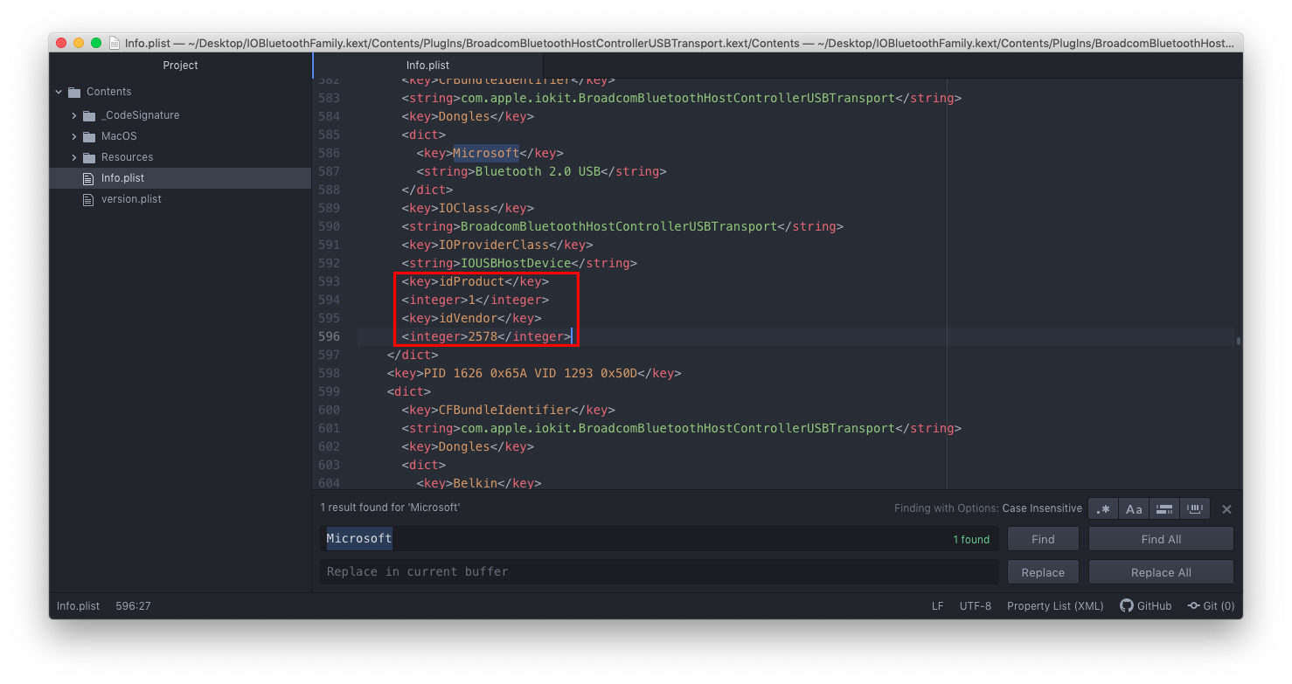Screen dimensions: 1292x684
Task: Switch to the Info.plist editor tab
Action: click(427, 66)
